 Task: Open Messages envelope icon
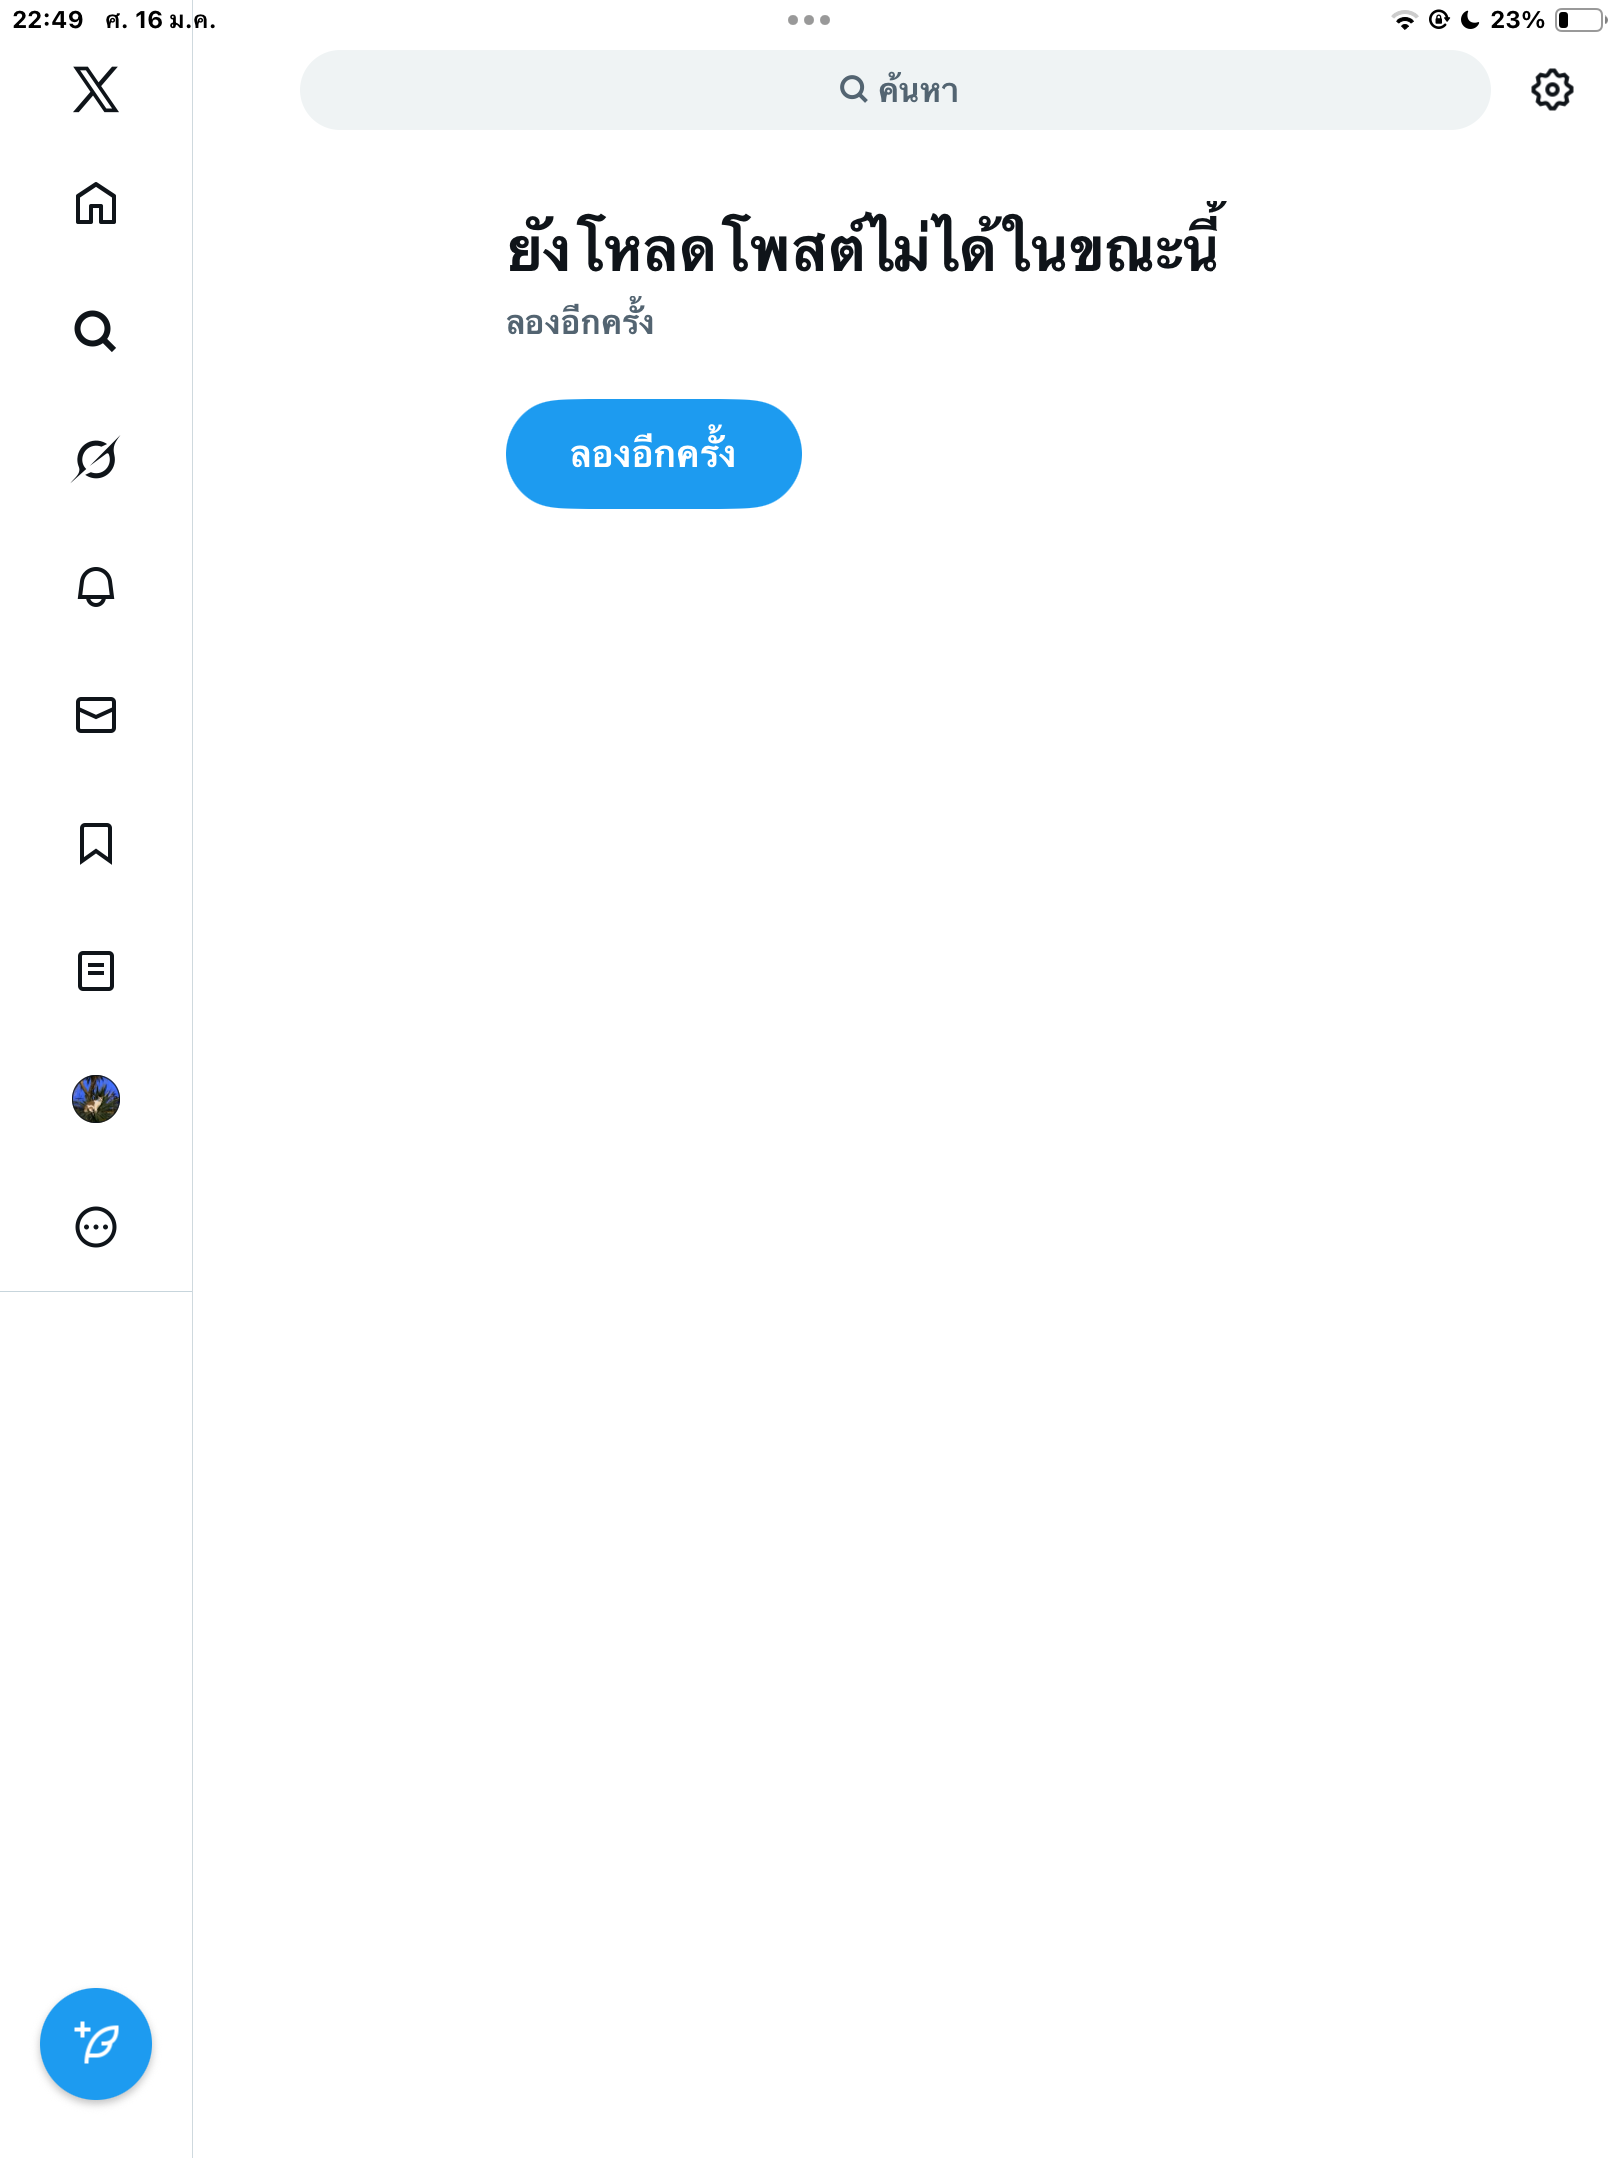tap(96, 715)
